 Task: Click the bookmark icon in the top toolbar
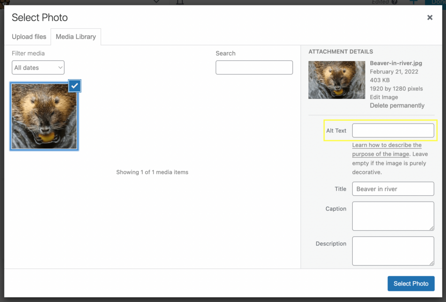181,2
